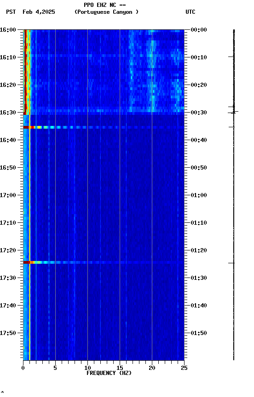The image size is (254, 397).
Task: Click the '16:30' PST time label
Action: pyautogui.click(x=8, y=113)
